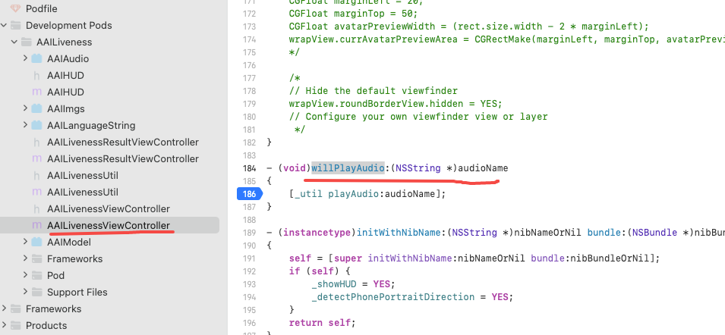Click the highlighted willPlayAudio method name

pos(348,168)
